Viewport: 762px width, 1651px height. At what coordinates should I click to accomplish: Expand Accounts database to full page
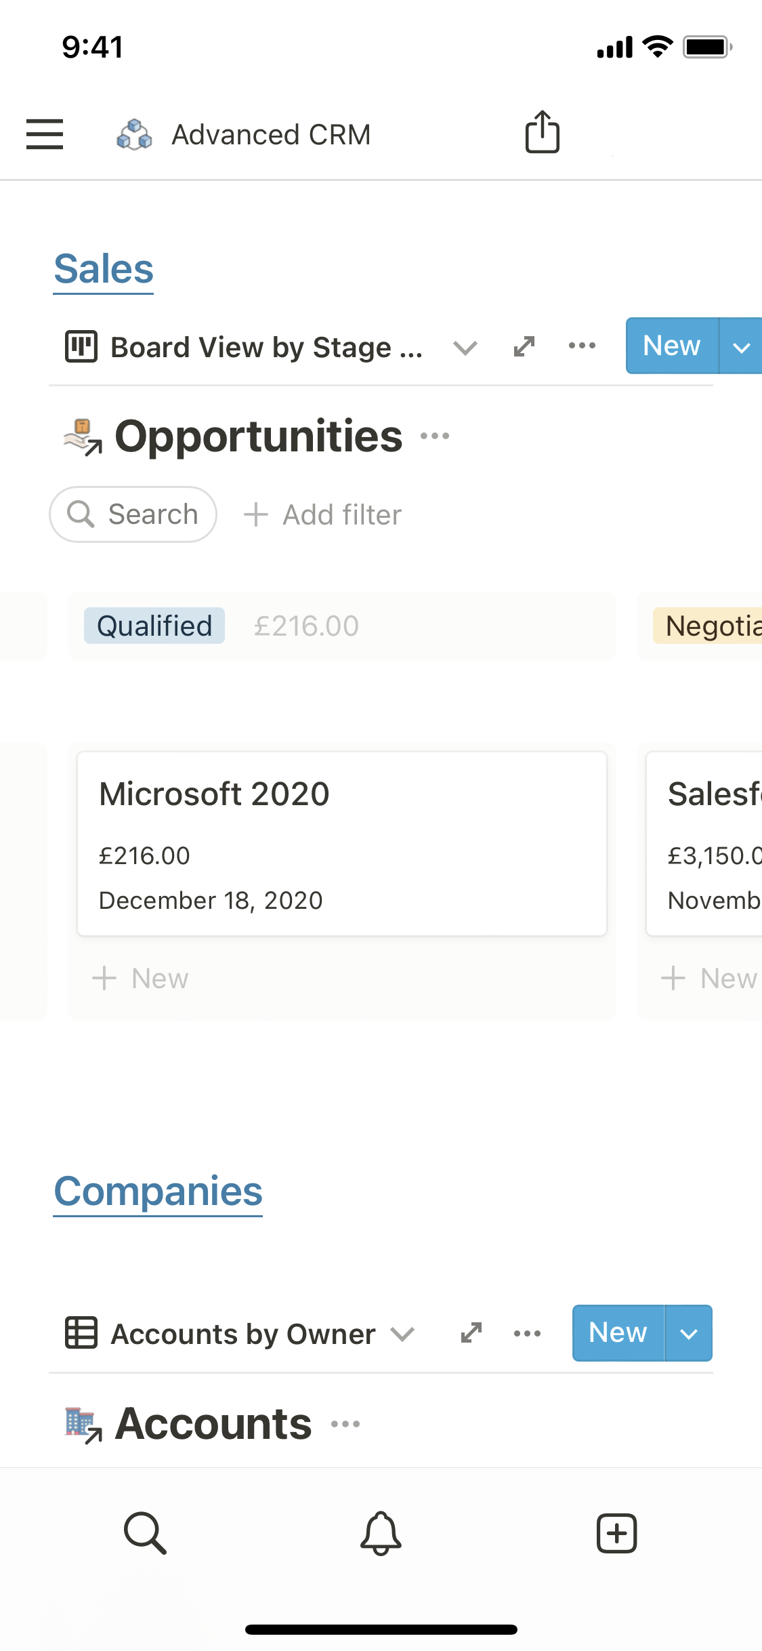click(x=471, y=1333)
